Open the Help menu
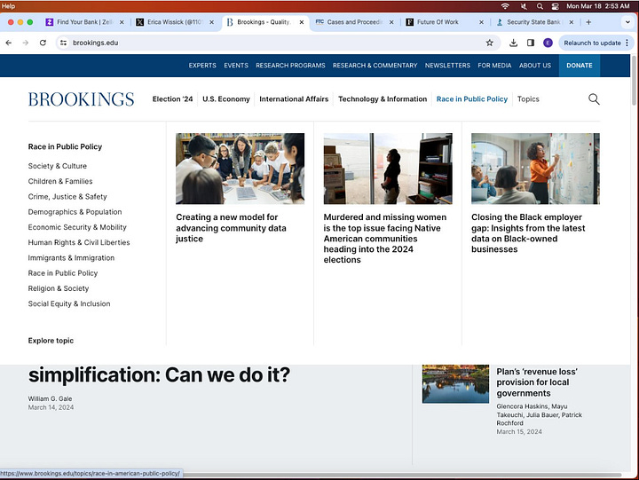Viewport: 639px width, 480px height. [x=8, y=6]
